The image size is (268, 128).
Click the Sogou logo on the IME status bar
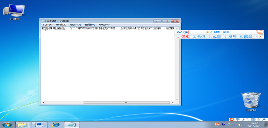point(232,119)
